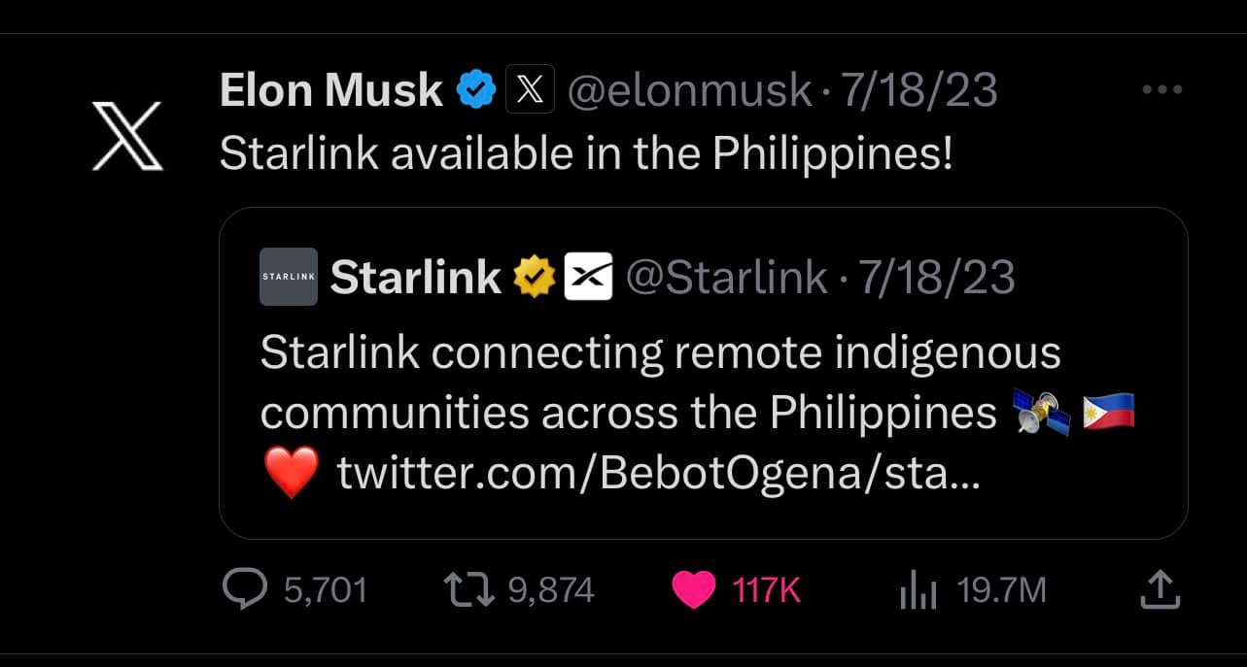Click the X affiliation badge next to Elon Musk
Screen dimensions: 1247x667
pyautogui.click(x=531, y=90)
